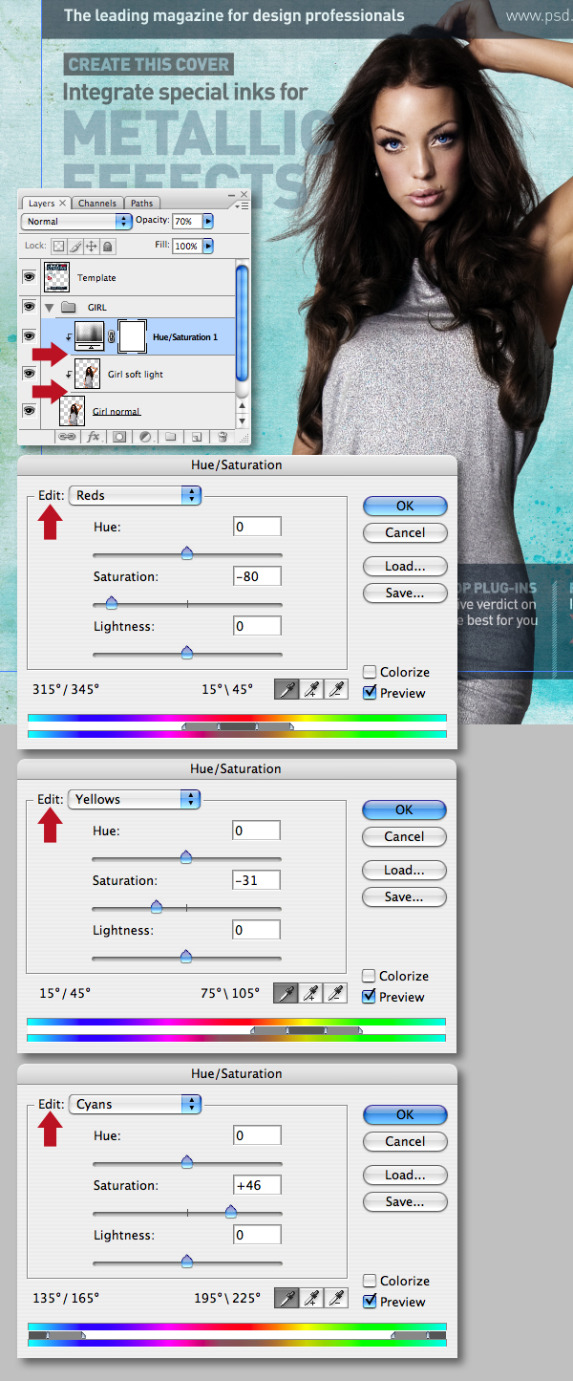
Task: Click the GIRL group folder icon
Action: pyautogui.click(x=68, y=308)
